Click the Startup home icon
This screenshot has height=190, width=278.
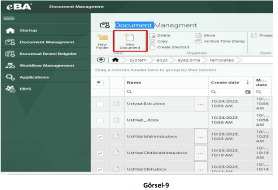(x=10, y=30)
